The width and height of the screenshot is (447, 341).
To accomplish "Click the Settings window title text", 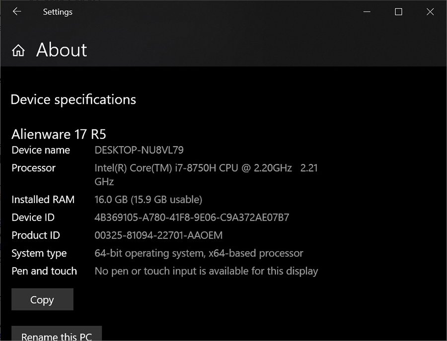I will 58,11.
